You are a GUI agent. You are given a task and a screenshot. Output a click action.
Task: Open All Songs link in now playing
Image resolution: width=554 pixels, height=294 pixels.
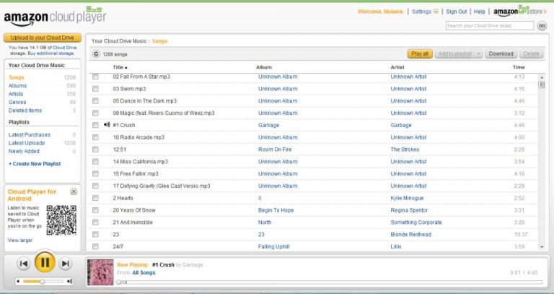[144, 273]
